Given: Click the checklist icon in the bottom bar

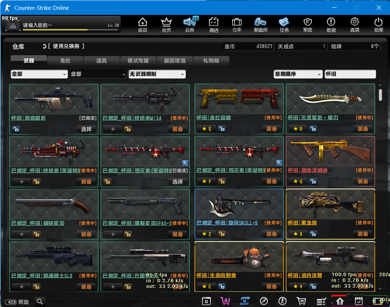Looking at the screenshot, I should pos(321,302).
